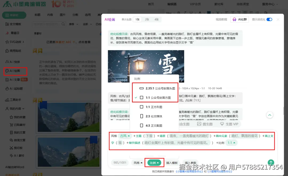Expand SVG动效 submenu chevron
288x176 pixels.
click(x=23, y=42)
